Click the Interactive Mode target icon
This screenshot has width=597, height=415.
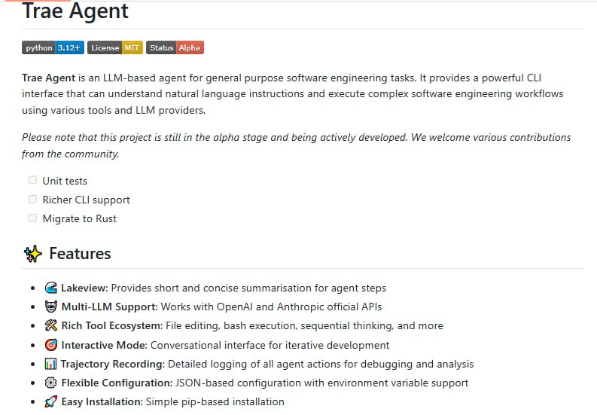pyautogui.click(x=51, y=345)
